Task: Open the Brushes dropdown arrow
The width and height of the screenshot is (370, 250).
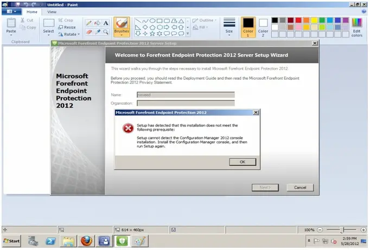Action: pos(122,35)
